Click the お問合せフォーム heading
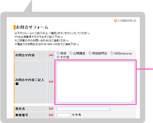Image resolution: width=153 pixels, height=123 pixels. coord(32,27)
